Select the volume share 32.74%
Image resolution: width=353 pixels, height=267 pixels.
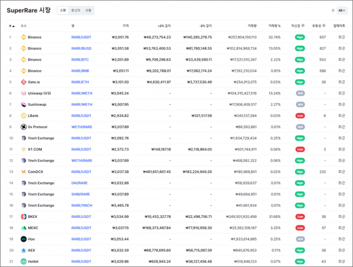tap(274, 37)
